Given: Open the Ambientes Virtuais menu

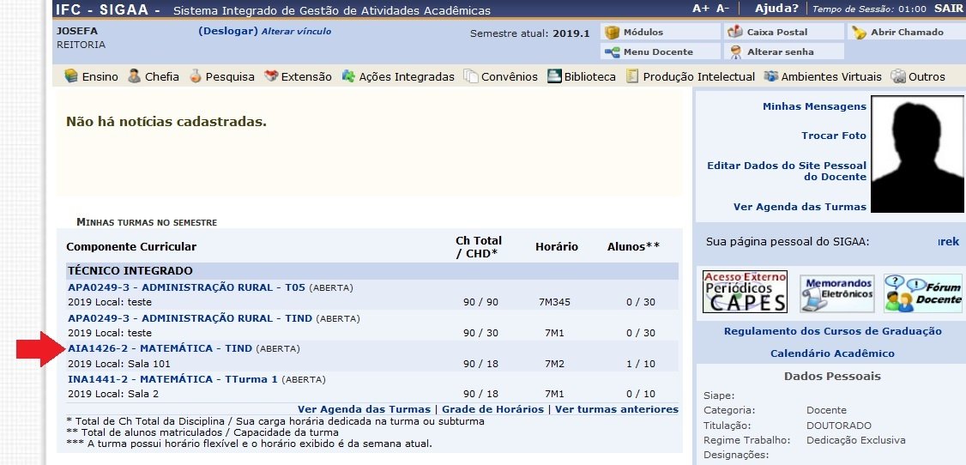Looking at the screenshot, I should 831,77.
